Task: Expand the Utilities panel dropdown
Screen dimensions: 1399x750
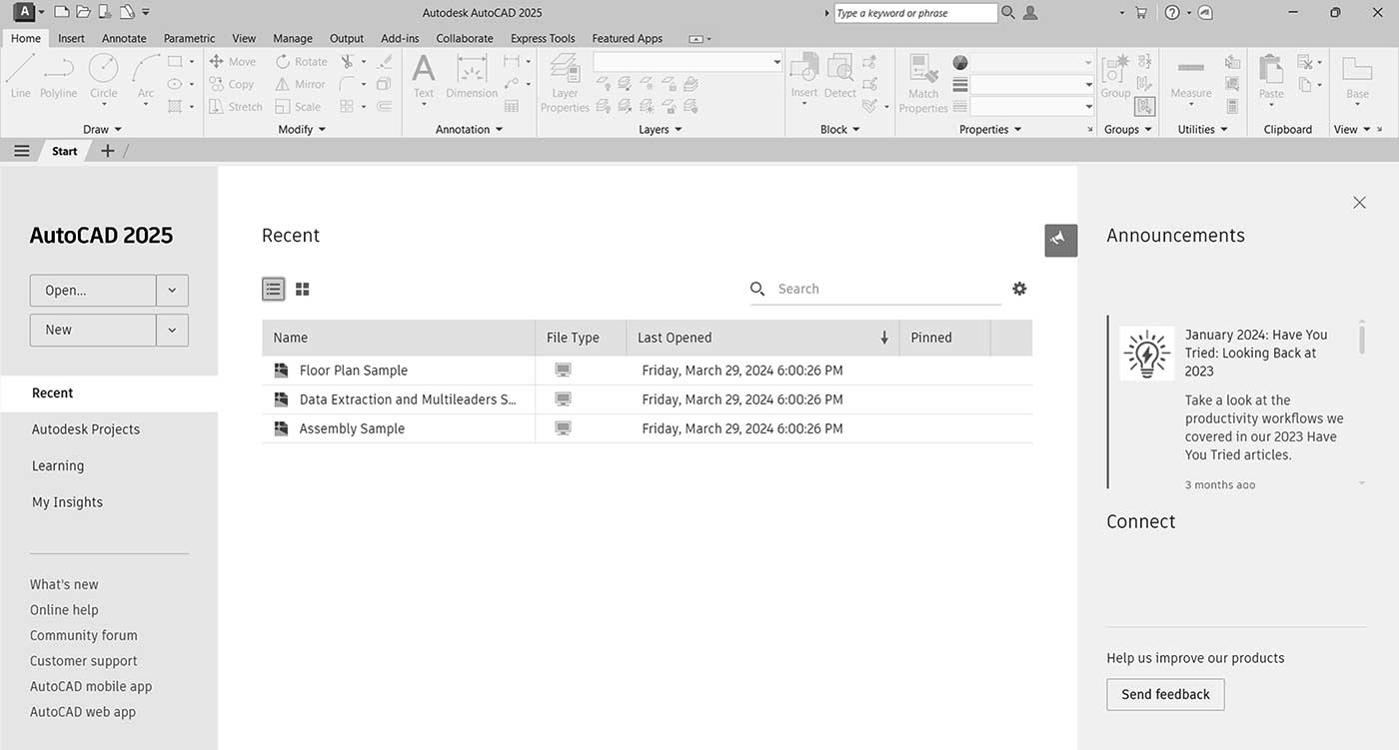Action: click(x=1203, y=129)
